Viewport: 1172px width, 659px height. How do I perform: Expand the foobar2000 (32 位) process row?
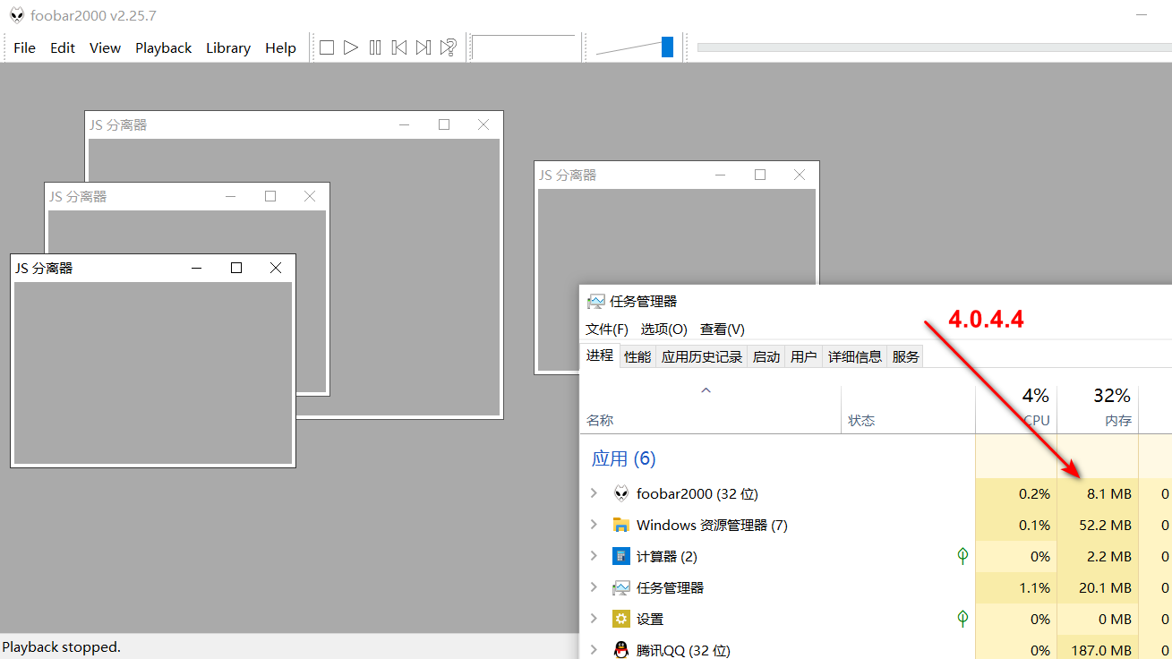click(x=594, y=493)
